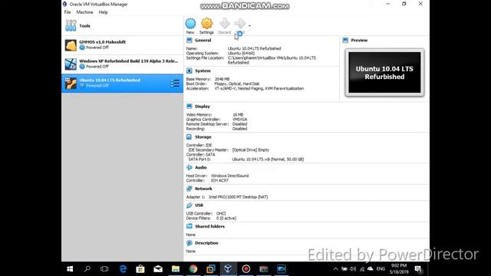Open the Storage section heading
The image size is (491, 276).
tap(203, 137)
